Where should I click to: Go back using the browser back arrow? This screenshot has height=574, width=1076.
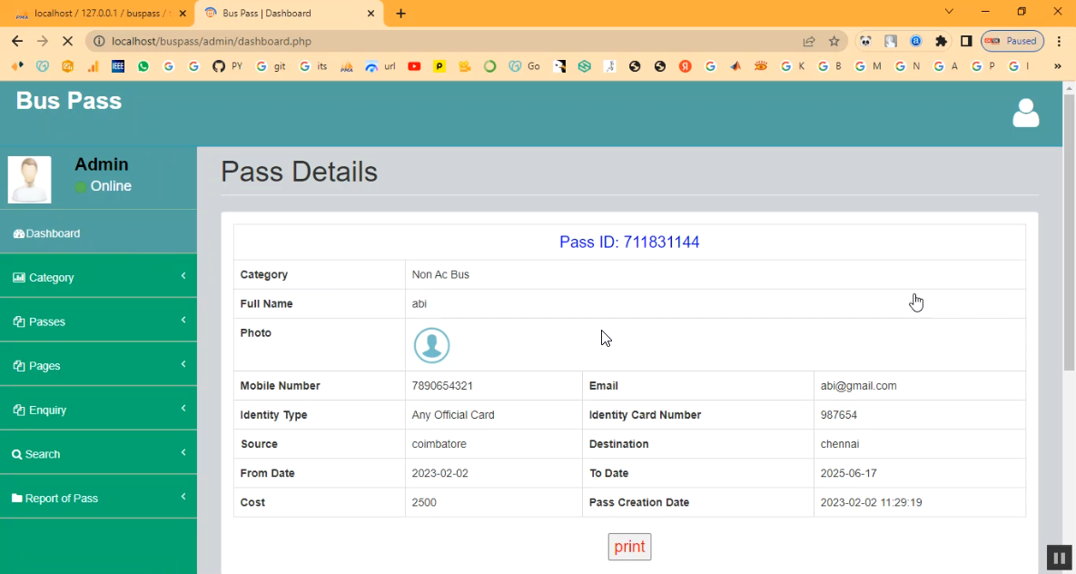tap(17, 41)
